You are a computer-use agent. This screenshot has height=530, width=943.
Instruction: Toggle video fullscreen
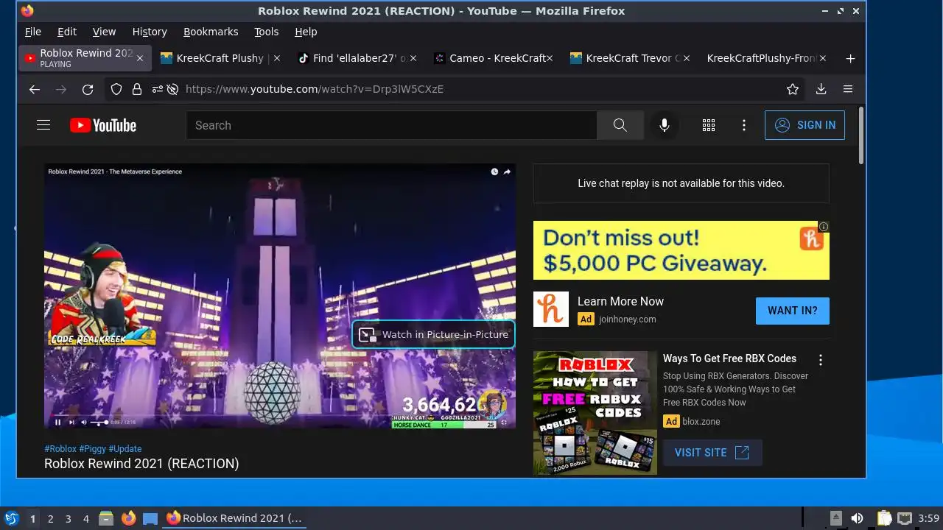tap(504, 422)
